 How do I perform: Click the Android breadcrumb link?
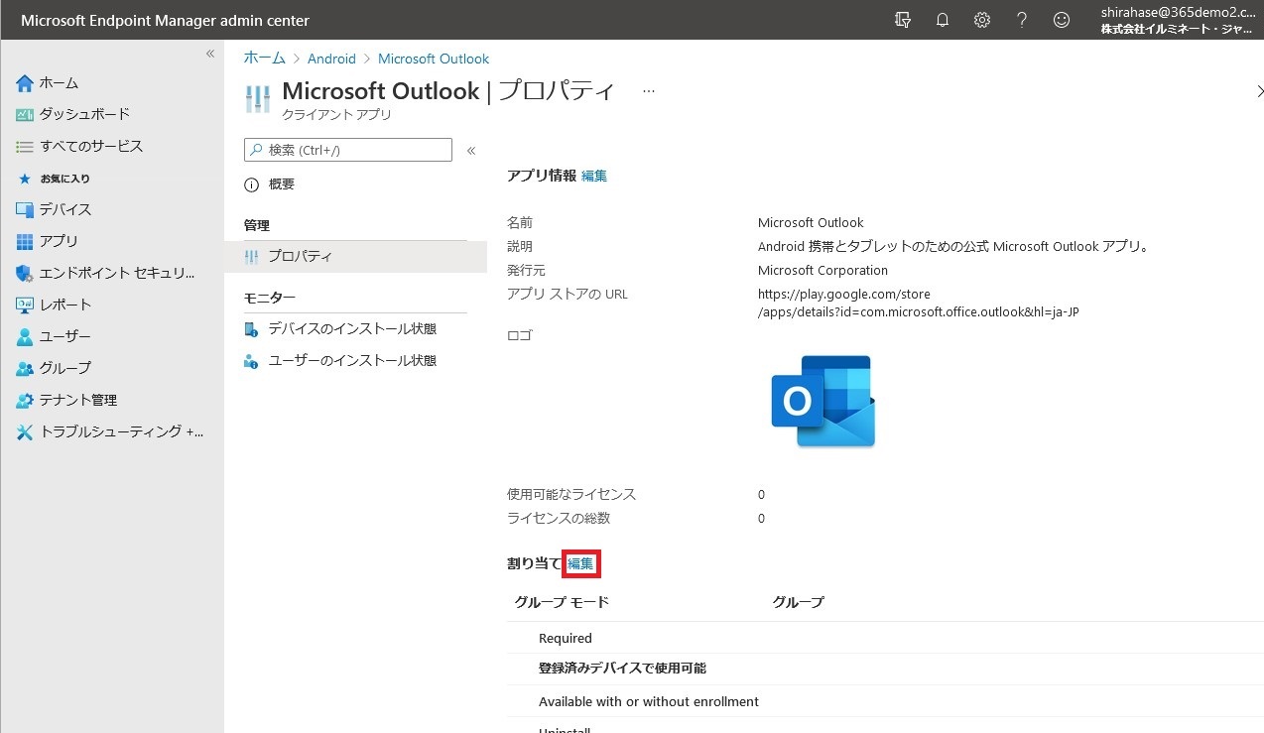pyautogui.click(x=331, y=59)
